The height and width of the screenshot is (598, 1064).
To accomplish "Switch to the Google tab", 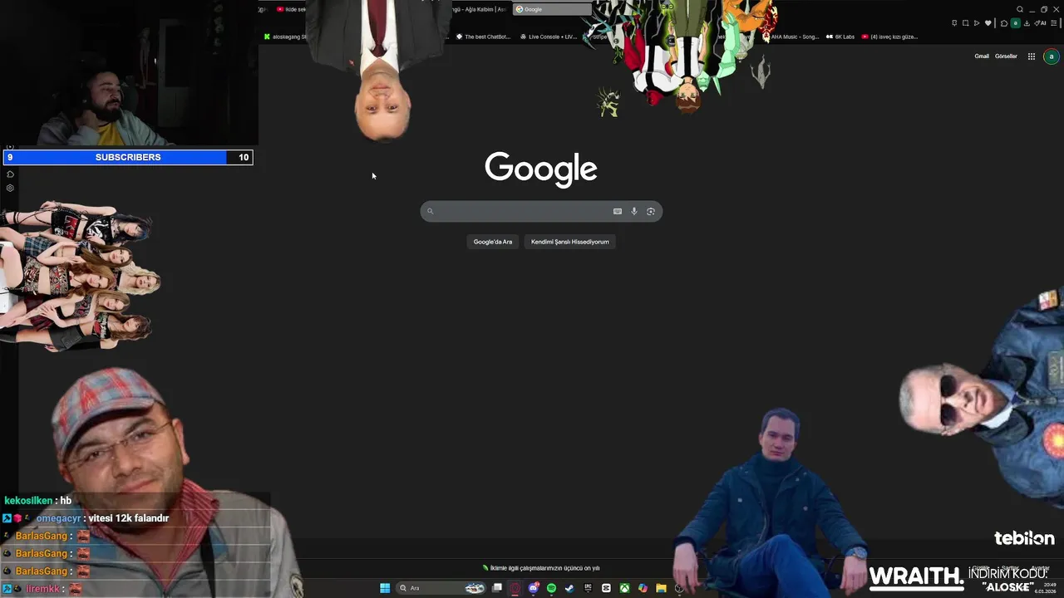I will [552, 9].
